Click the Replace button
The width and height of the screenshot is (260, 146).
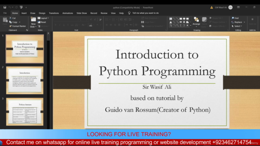[x=237, y=22]
